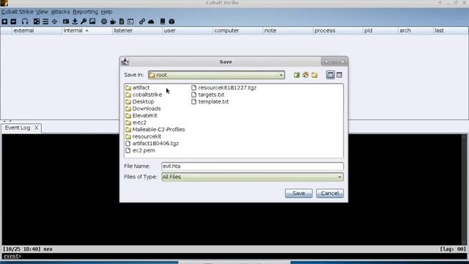469x264 pixels.
Task: View screenshots with the picture icon
Action: pyautogui.click(x=92, y=21)
